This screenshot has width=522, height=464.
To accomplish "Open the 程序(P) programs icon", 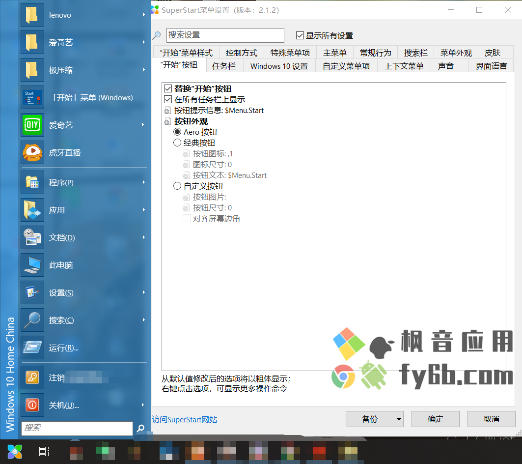I will click(32, 182).
